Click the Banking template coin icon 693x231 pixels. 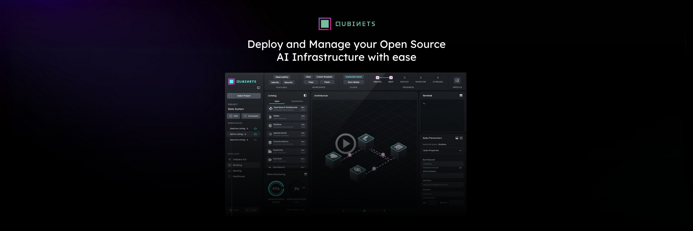point(230,165)
